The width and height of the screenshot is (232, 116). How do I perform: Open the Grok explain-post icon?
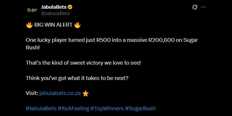[195, 7]
